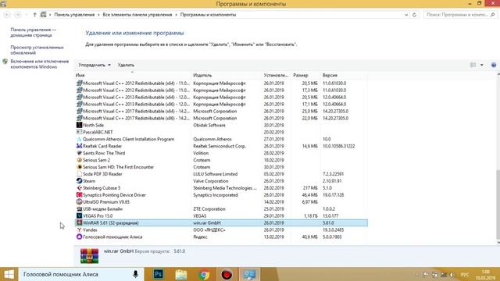The width and height of the screenshot is (500, 281).
Task: Click the Steinberg Cubase 5 icon
Action: [x=80, y=187]
